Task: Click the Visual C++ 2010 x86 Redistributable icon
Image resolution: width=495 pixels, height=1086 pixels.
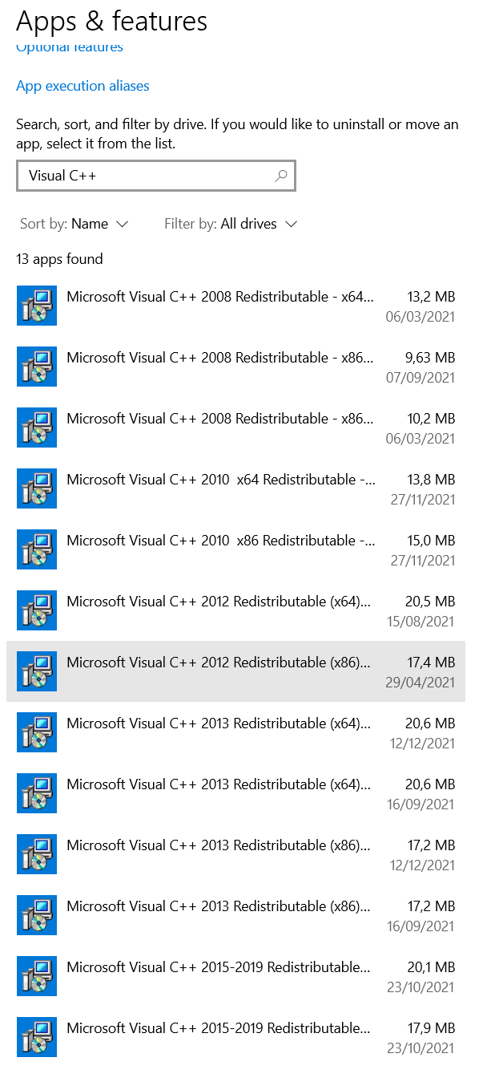Action: click(x=37, y=549)
